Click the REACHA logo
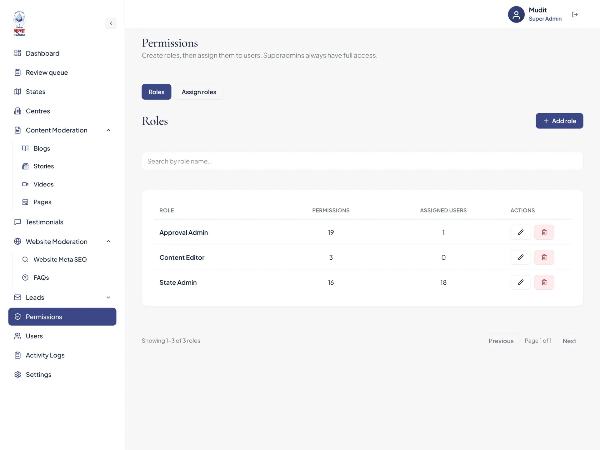Viewport: 600px width, 450px height. coord(19,23)
